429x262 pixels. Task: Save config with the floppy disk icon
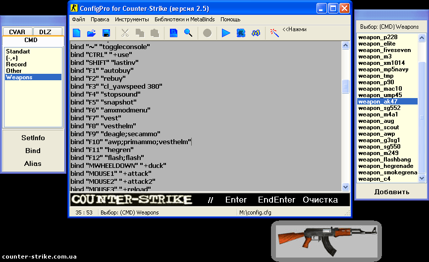pos(106,33)
